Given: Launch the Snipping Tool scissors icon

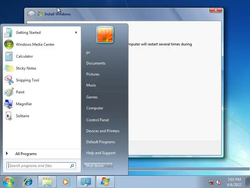Looking at the screenshot, I should click(x=9, y=80).
